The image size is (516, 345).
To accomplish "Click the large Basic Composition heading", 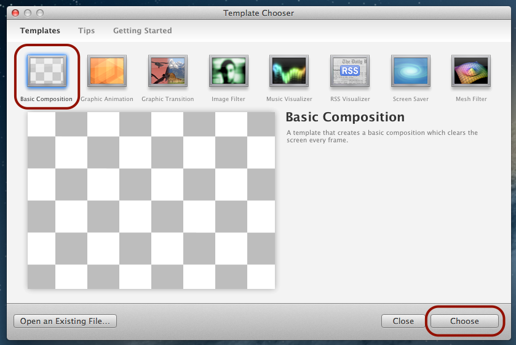I will pyautogui.click(x=345, y=117).
